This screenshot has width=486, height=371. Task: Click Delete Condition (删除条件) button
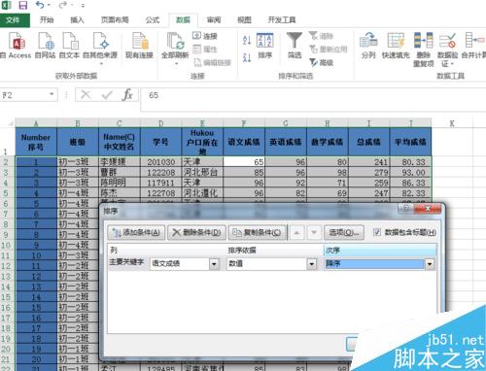pos(196,232)
